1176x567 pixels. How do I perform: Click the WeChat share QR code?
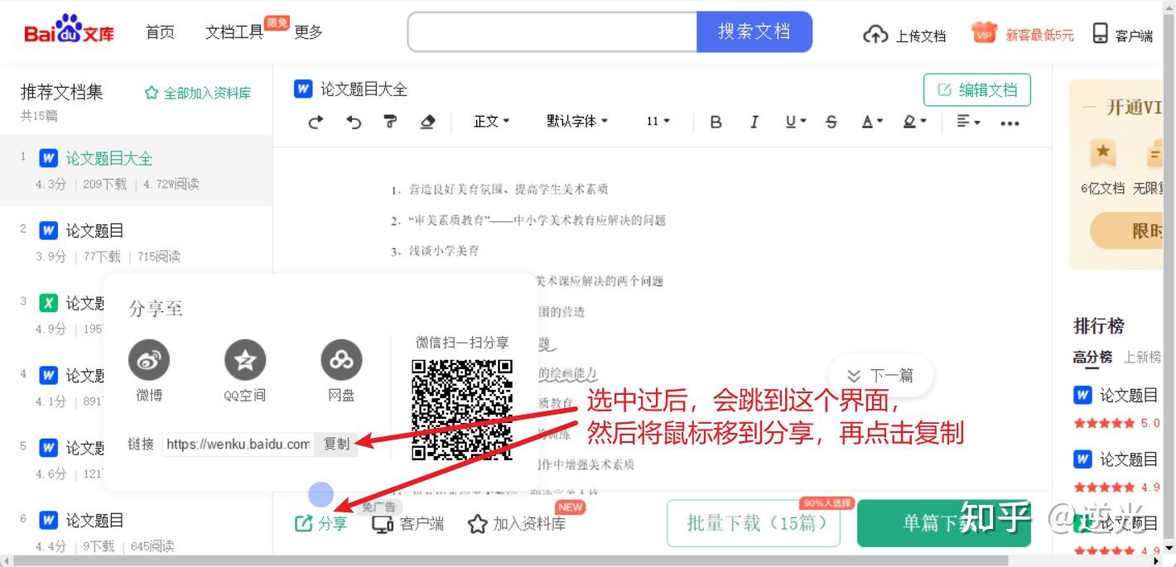coord(462,410)
